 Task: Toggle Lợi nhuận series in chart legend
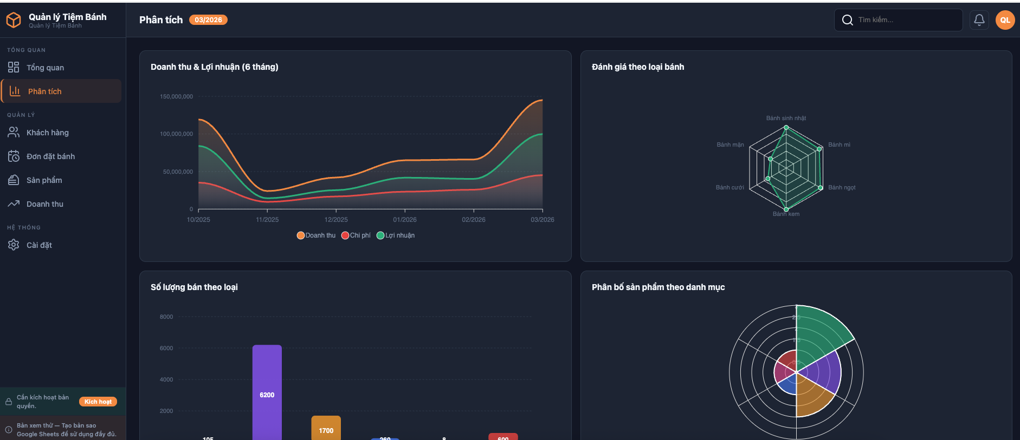point(396,235)
